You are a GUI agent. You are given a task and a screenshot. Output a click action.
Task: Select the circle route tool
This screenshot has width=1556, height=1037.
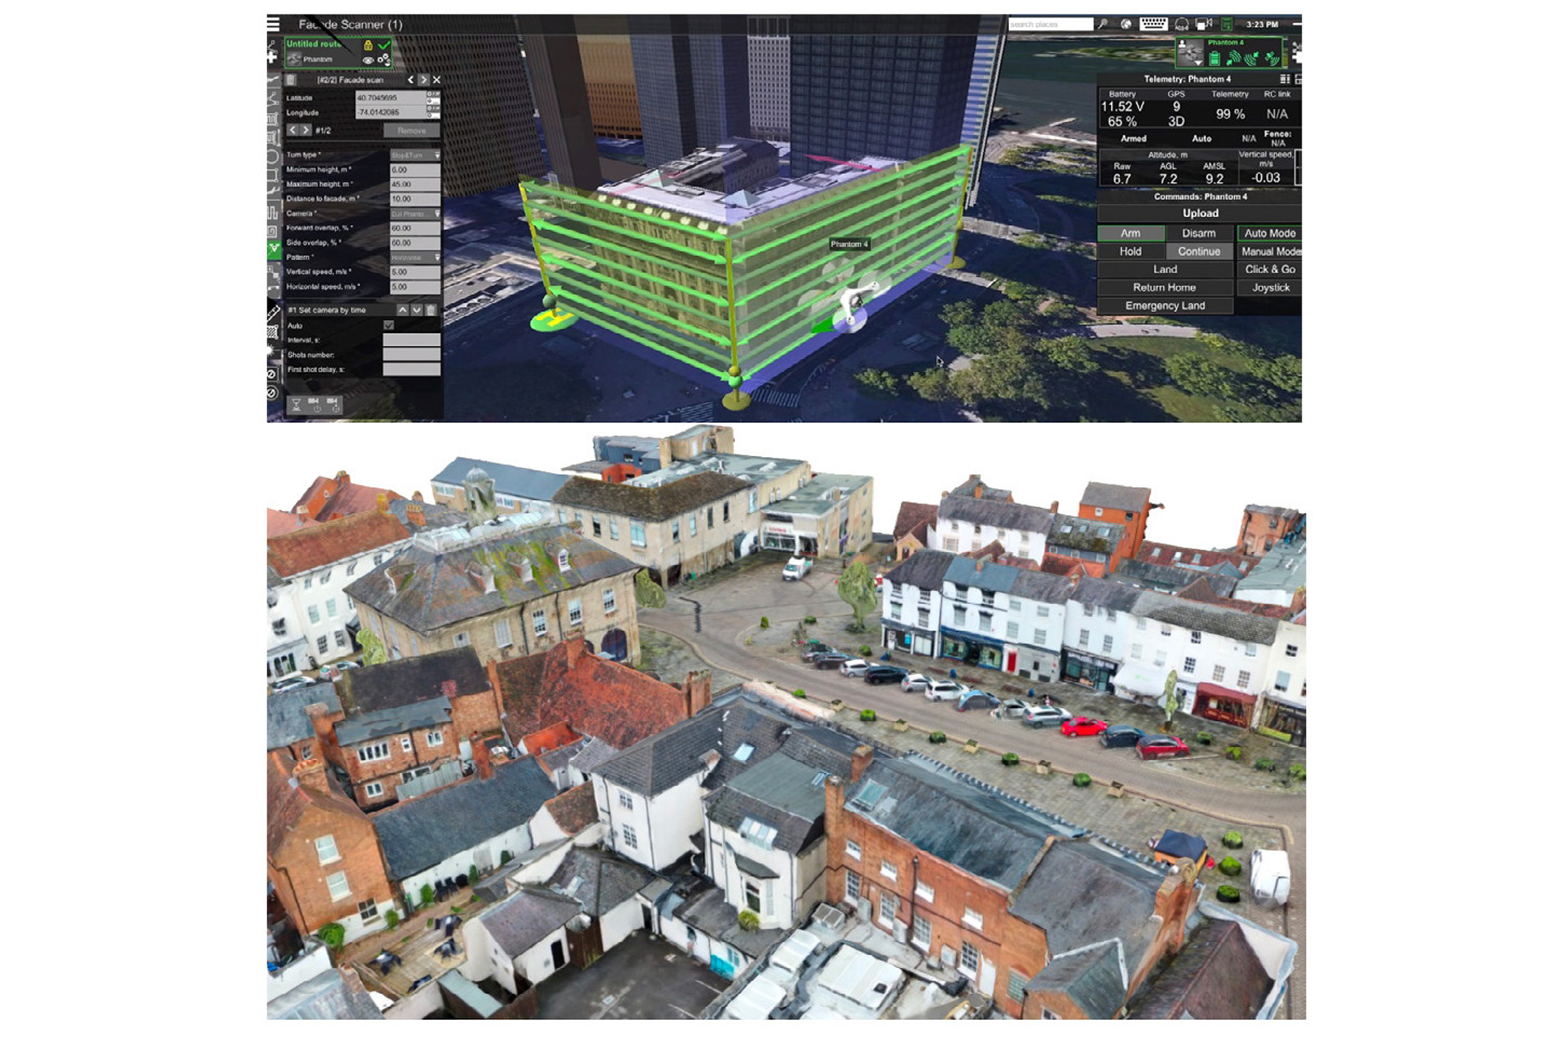(x=273, y=156)
